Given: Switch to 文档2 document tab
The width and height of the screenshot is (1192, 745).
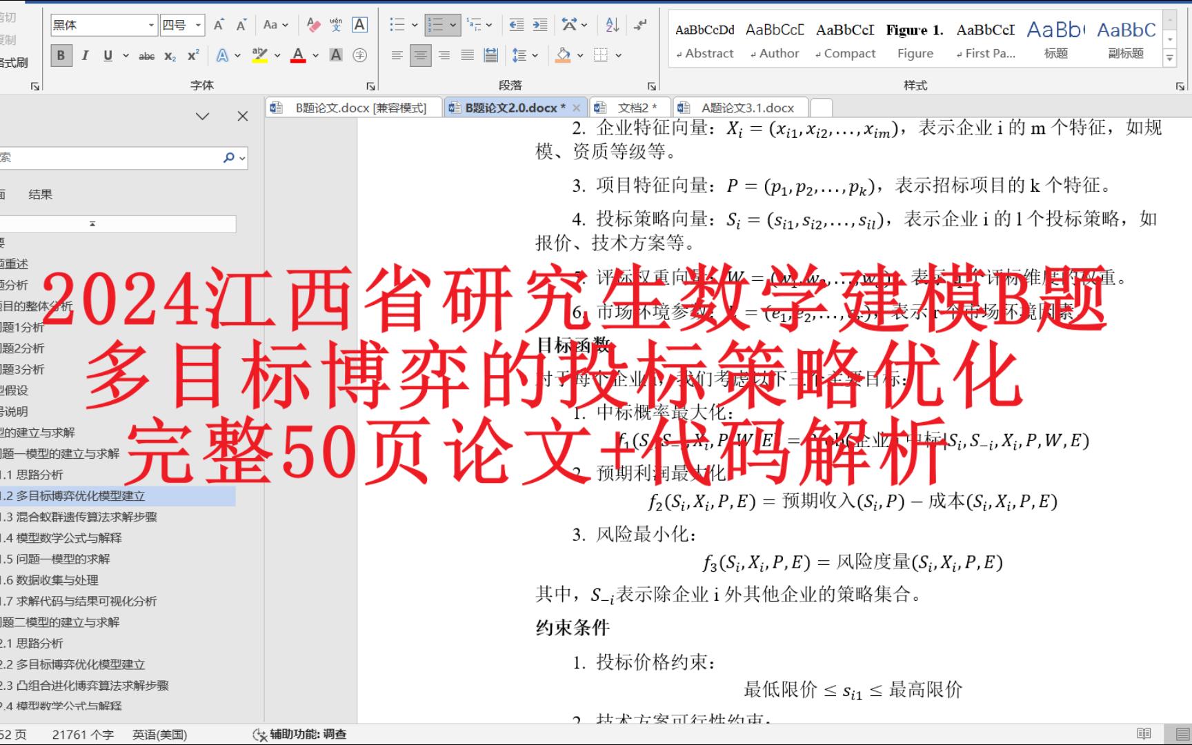Looking at the screenshot, I should tap(630, 108).
